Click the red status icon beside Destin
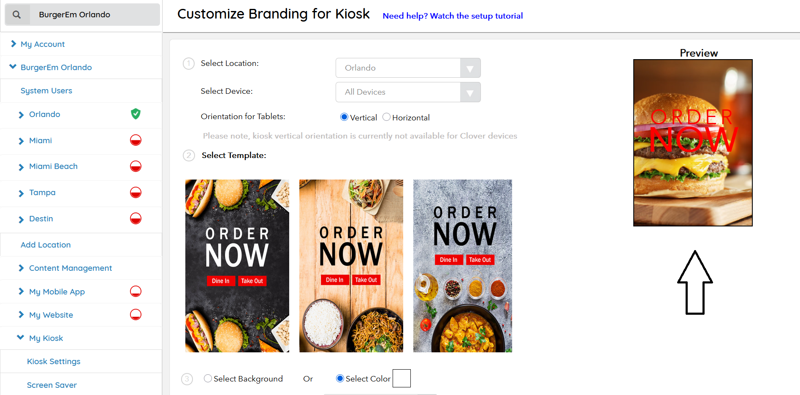 tap(136, 219)
